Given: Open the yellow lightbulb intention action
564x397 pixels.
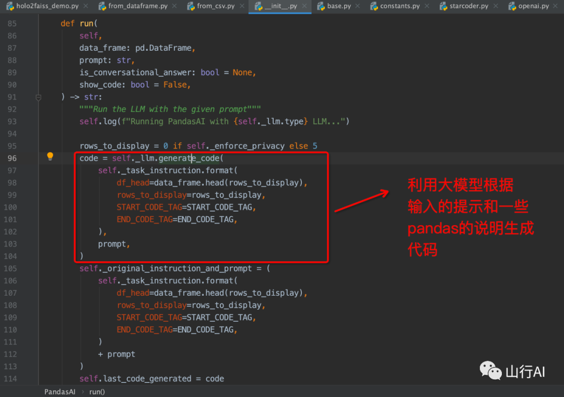Looking at the screenshot, I should (x=50, y=156).
